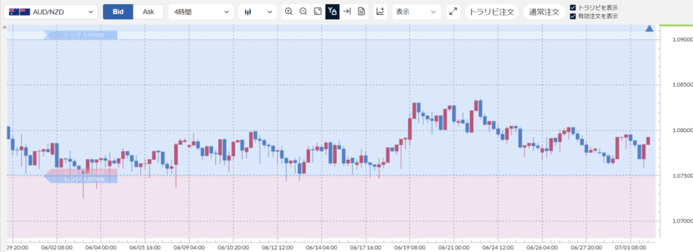
Task: Click the 06/27 20:00 time label
Action: click(587, 247)
